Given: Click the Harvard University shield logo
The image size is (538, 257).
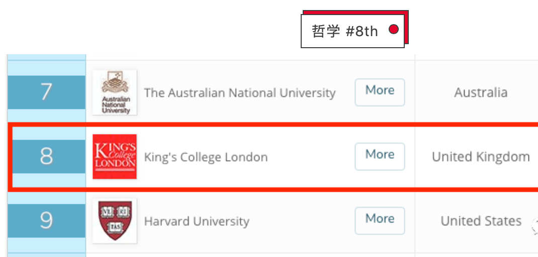Looking at the screenshot, I should (115, 221).
